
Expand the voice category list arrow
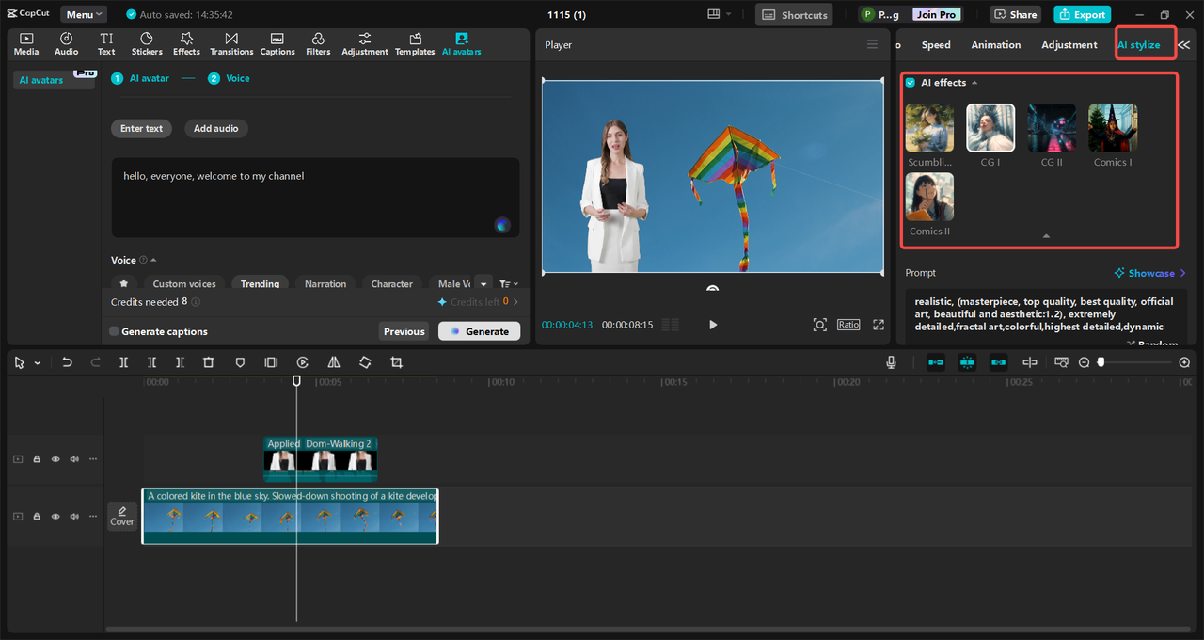pos(483,283)
